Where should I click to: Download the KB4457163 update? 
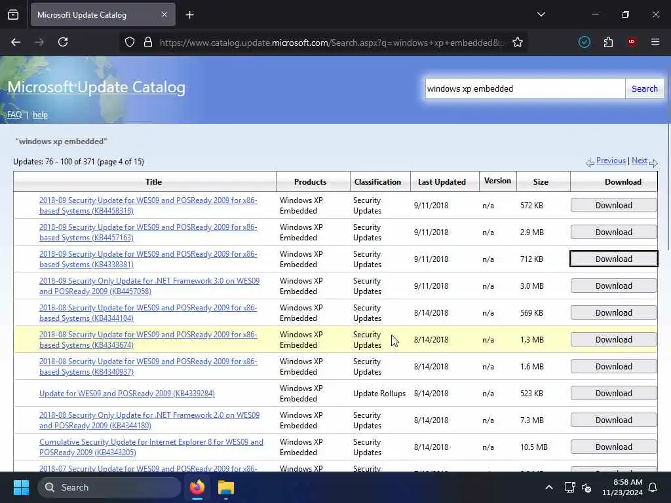click(x=613, y=233)
